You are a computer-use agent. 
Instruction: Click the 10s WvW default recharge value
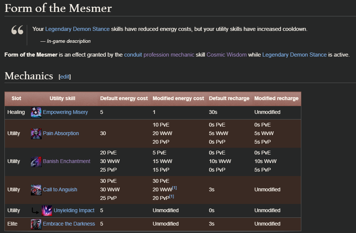pyautogui.click(x=220, y=161)
